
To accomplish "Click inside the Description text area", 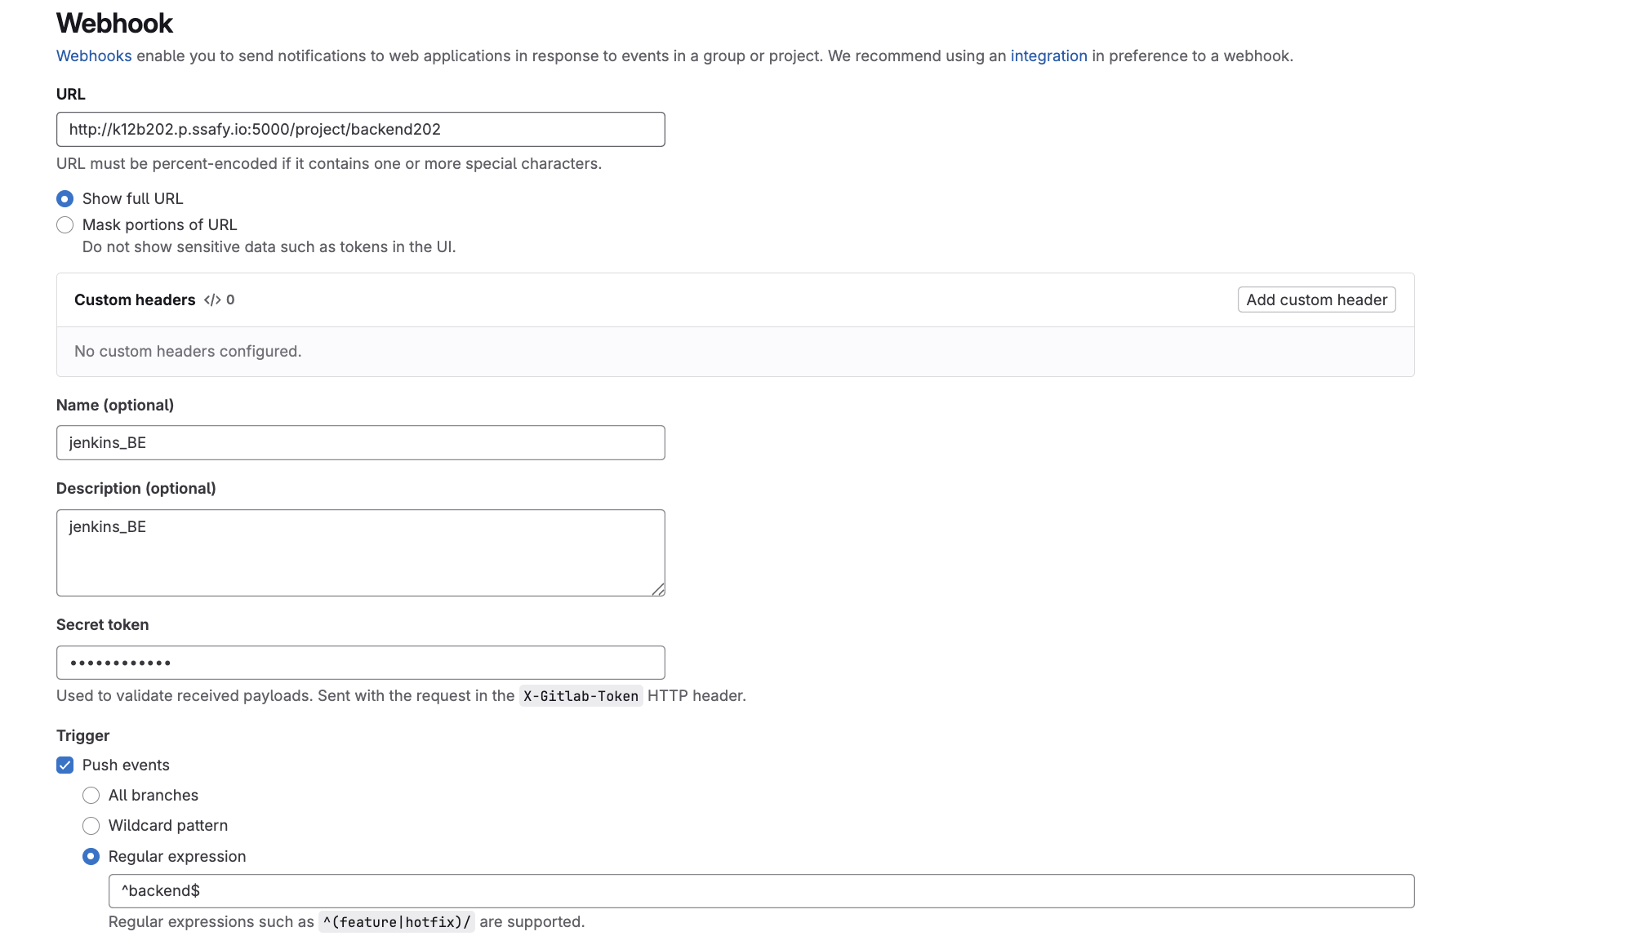I will pos(360,552).
